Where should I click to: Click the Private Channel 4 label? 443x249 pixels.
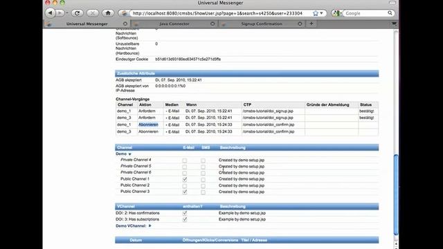point(136,160)
